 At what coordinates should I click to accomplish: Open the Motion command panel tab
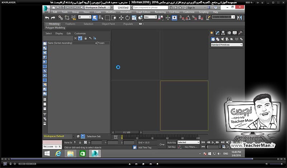(x=229, y=33)
